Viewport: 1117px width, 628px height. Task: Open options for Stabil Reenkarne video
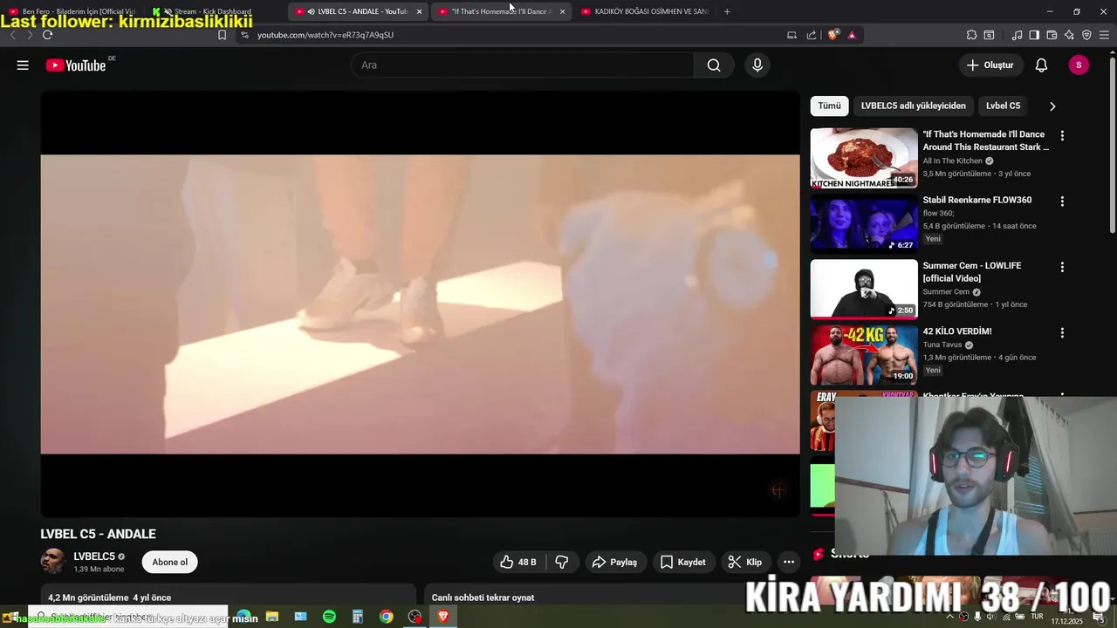(1062, 201)
